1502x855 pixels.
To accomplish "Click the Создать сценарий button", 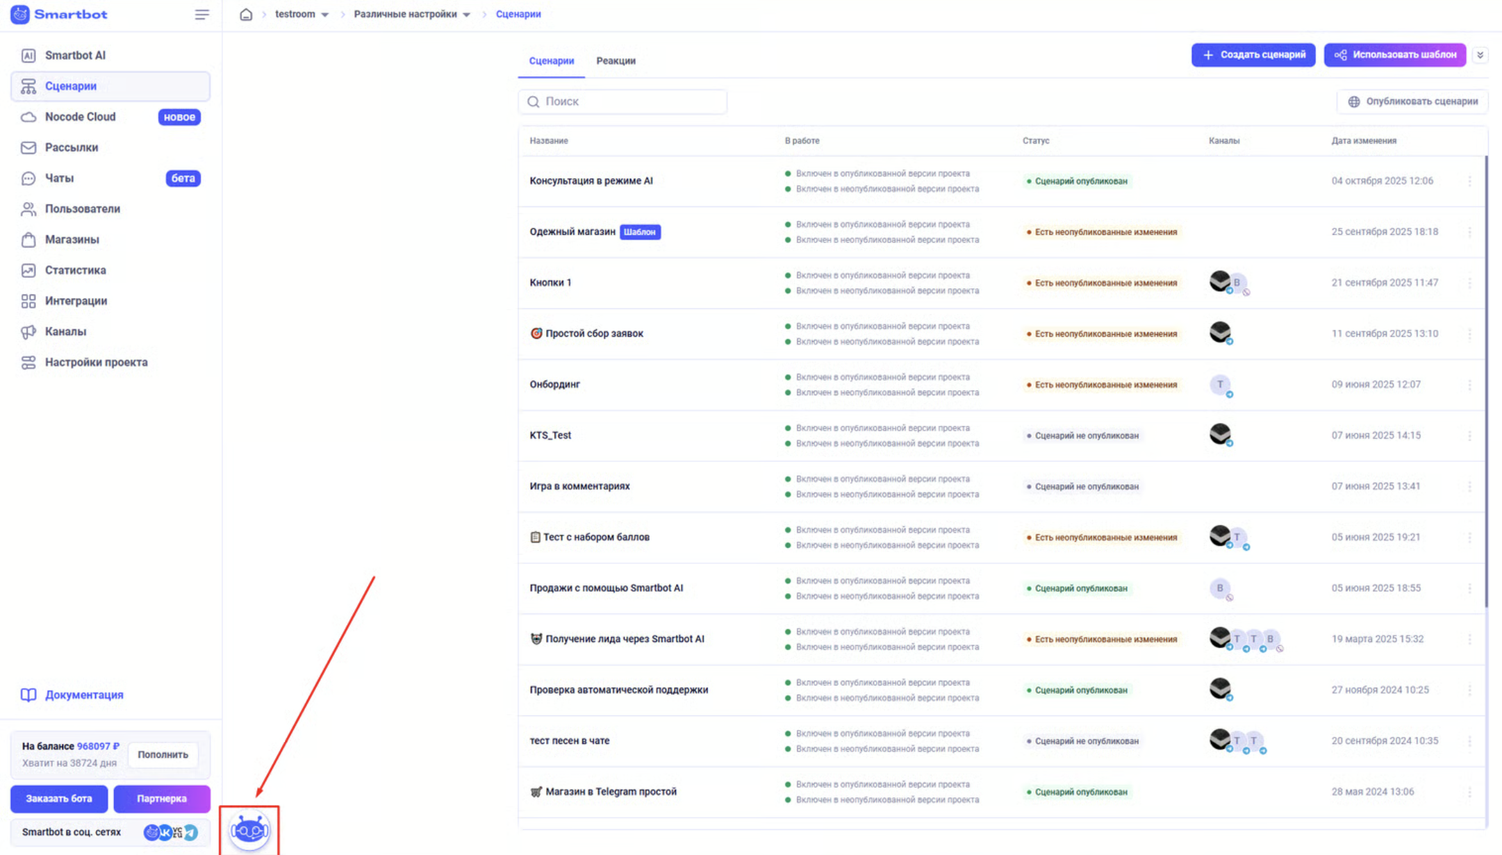I will tap(1253, 55).
